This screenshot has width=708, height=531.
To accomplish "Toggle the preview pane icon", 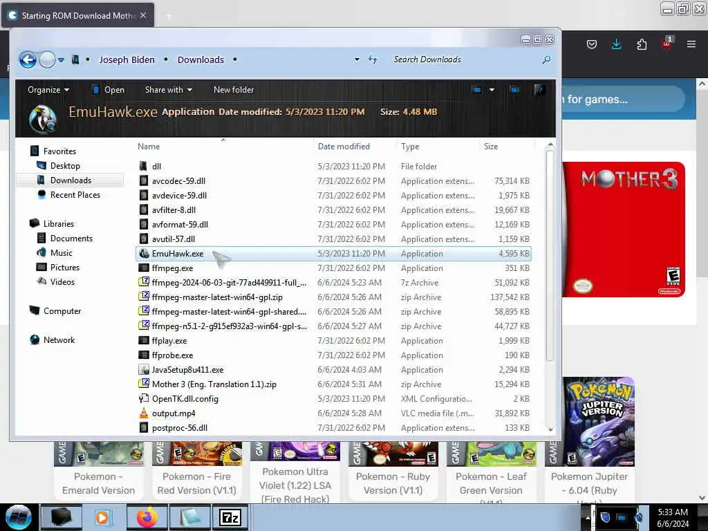I will point(514,90).
